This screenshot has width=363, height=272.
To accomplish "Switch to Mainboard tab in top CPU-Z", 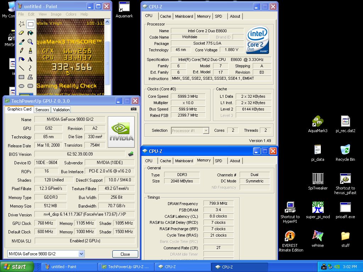I will (184, 16).
